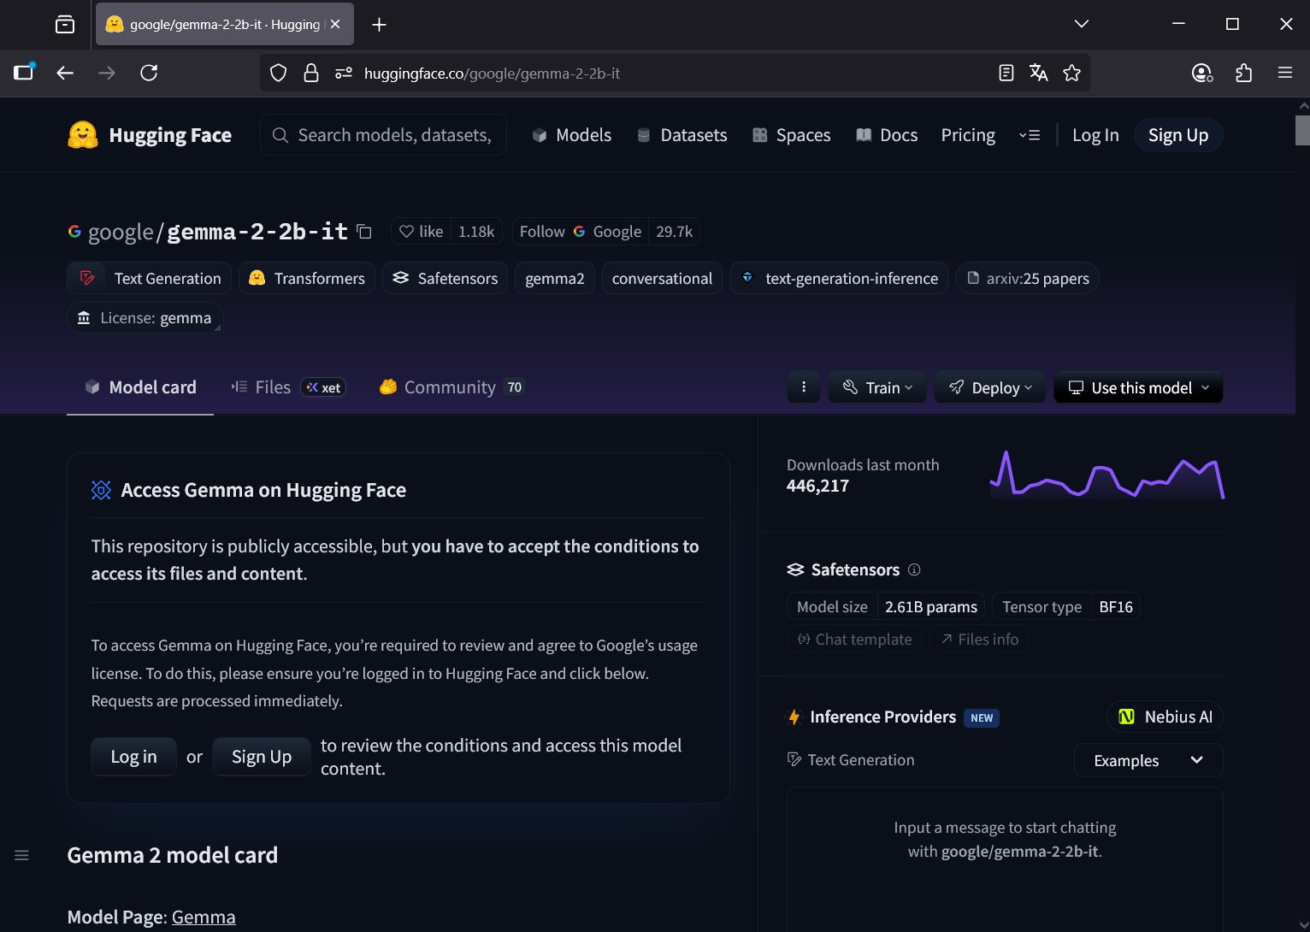The width and height of the screenshot is (1310, 932).
Task: Open the google organization link
Action: (x=121, y=232)
